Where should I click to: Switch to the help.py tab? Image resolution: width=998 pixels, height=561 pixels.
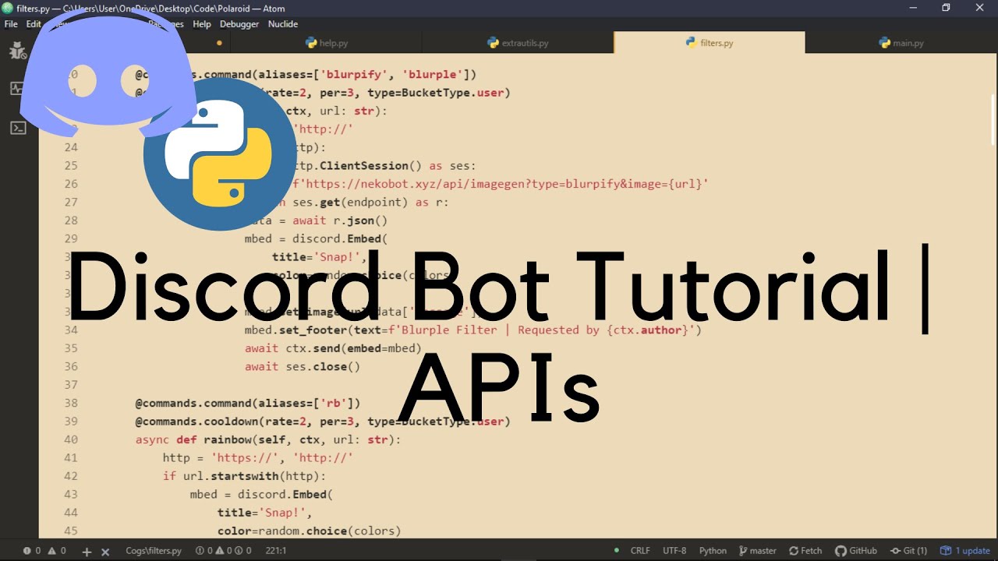coord(327,43)
